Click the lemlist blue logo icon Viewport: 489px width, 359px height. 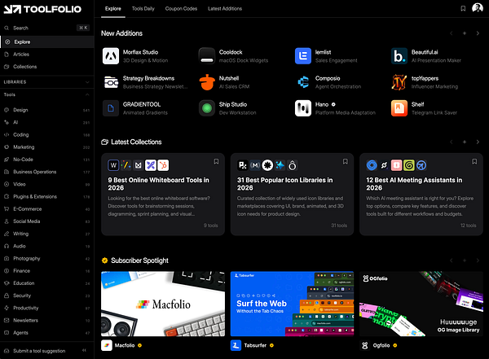coord(303,56)
